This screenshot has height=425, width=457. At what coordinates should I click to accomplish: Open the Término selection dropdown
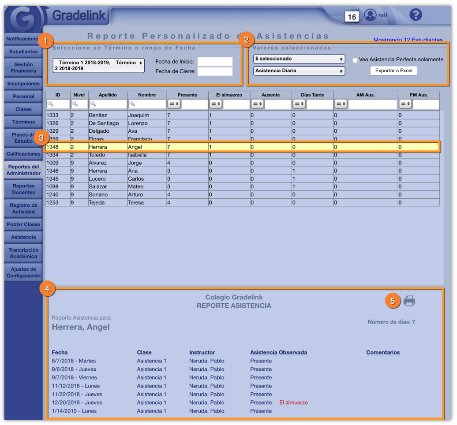[98, 66]
